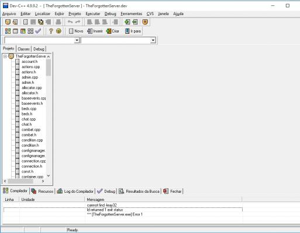Open the class selector dropdown
300x233 pixels.
77,40
